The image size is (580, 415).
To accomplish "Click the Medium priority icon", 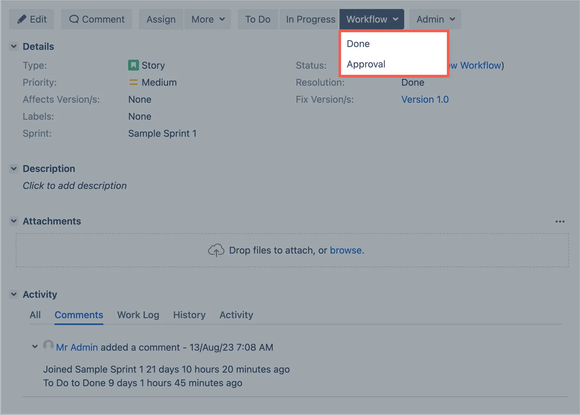I will [133, 82].
